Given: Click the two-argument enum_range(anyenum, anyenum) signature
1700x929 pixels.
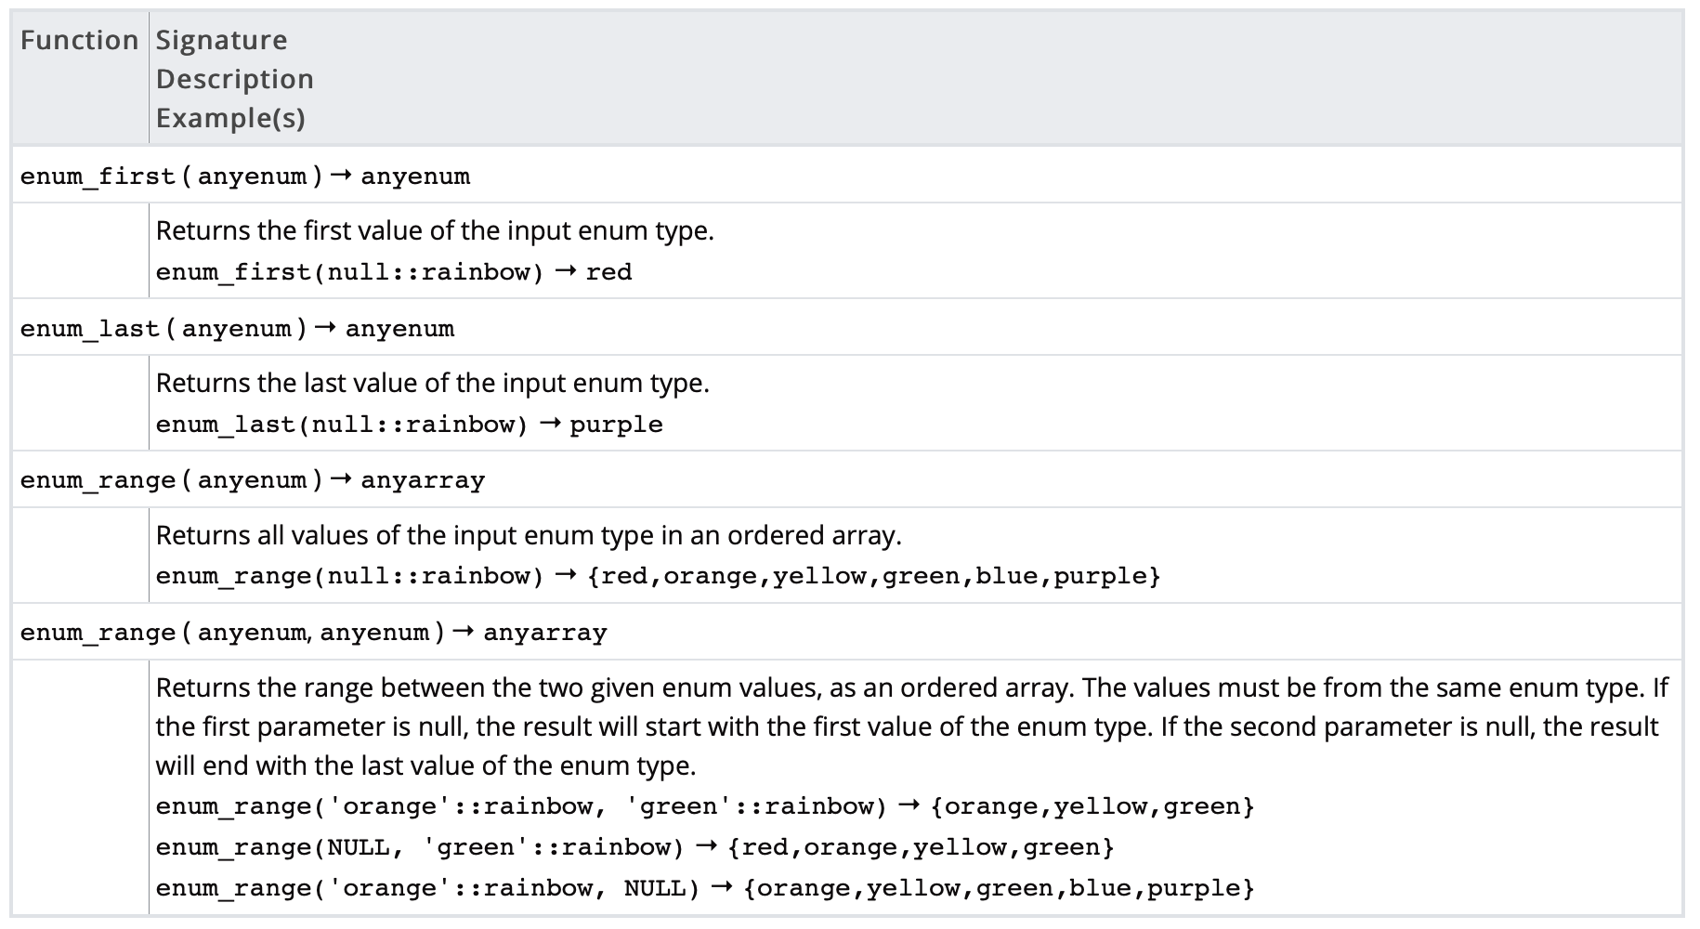Looking at the screenshot, I should [x=313, y=633].
